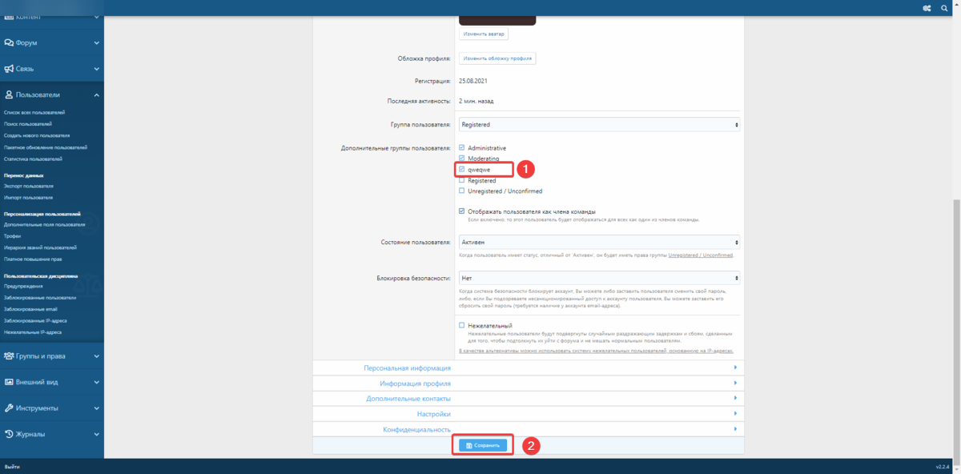The height and width of the screenshot is (474, 961).
Task: Click the Инструменты wrench icon
Action: pyautogui.click(x=9, y=408)
